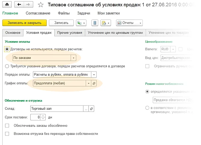This screenshot has height=145, width=201.
Task: Go back with the left arrow
Action: 19,4
